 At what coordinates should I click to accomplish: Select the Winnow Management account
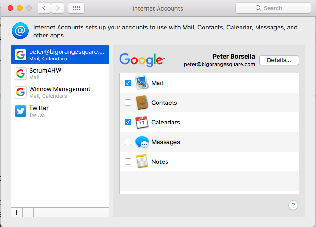(x=60, y=92)
